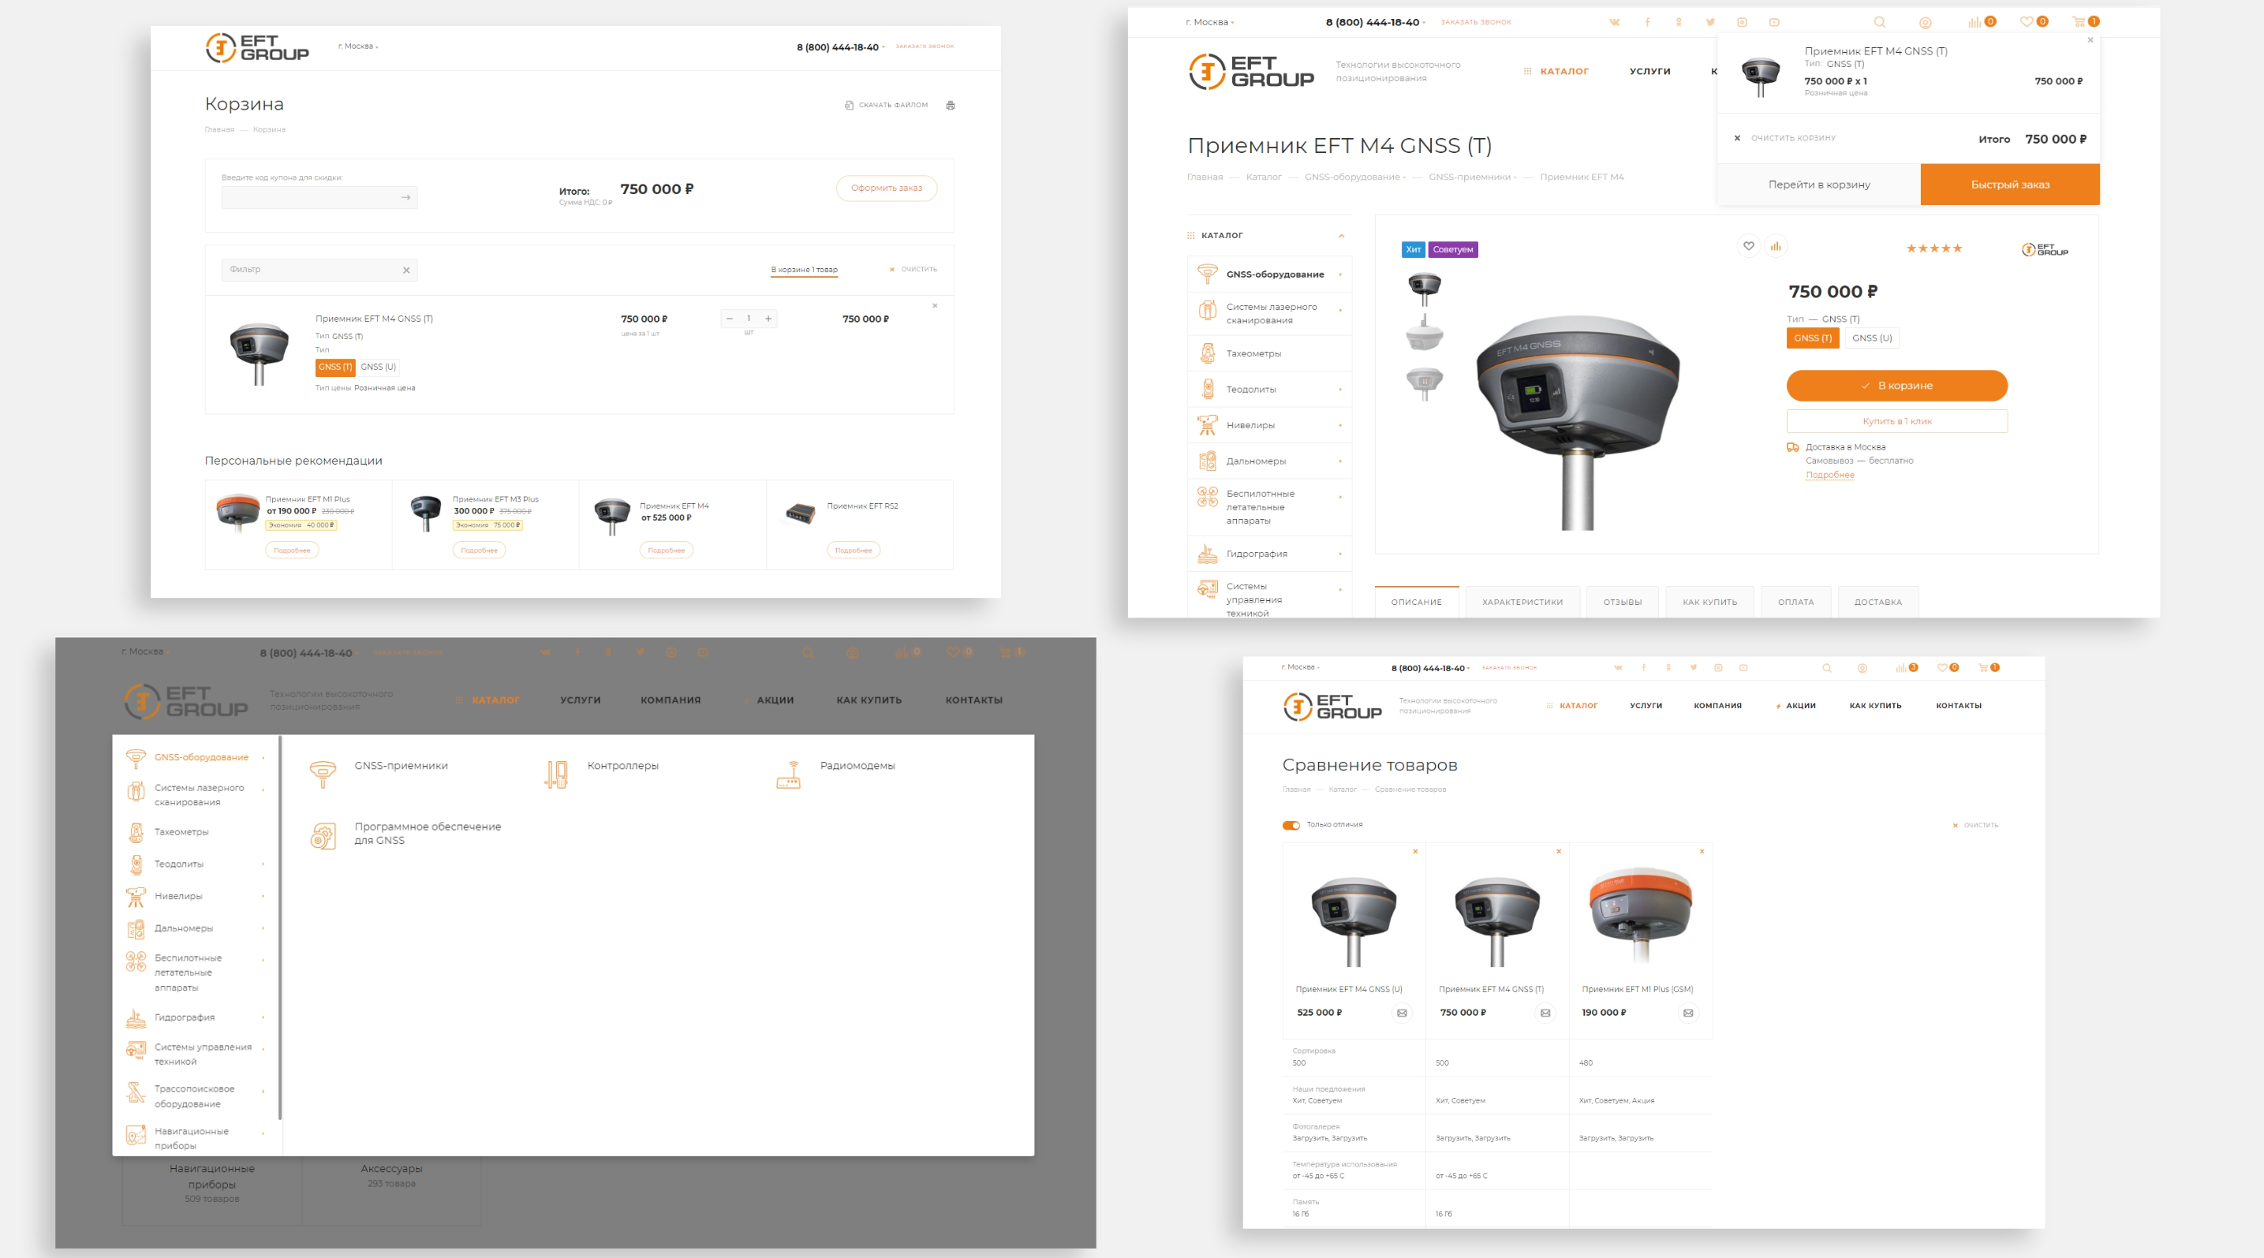Click the VK social icon in top bar
The height and width of the screenshot is (1258, 2264).
(1615, 22)
